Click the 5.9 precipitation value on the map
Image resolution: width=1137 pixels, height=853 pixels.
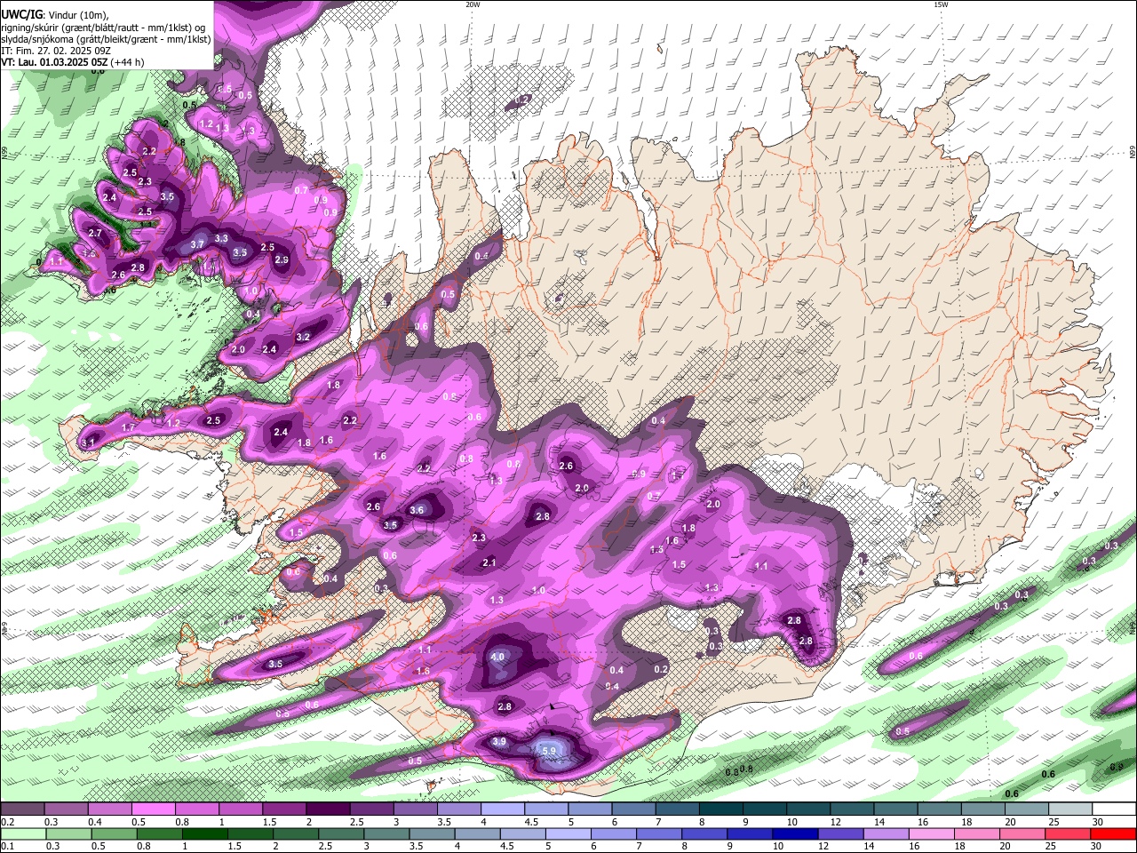(548, 751)
